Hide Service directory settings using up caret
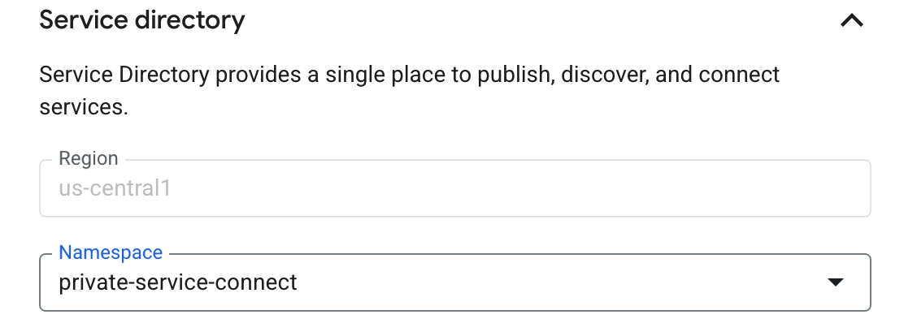Viewport: 917px width, 336px height. 851,21
